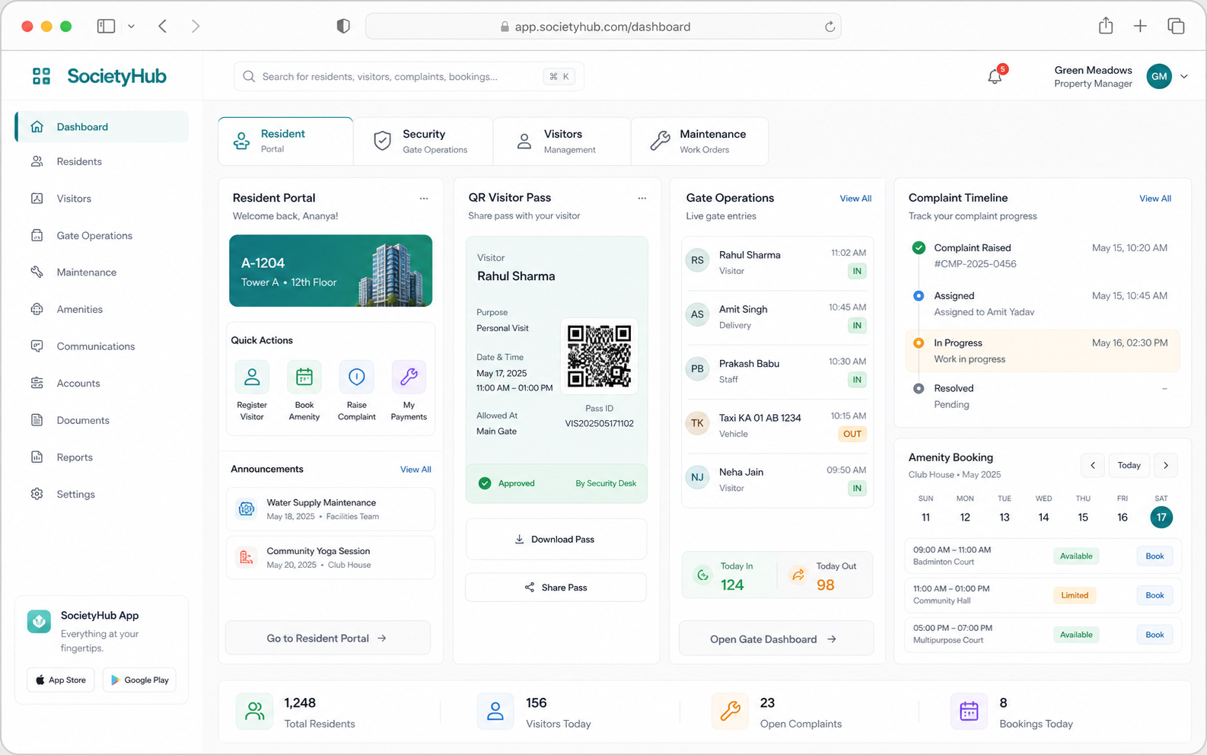The height and width of the screenshot is (755, 1207).
Task: Switch to the Maintenance Work Orders tab
Action: pyautogui.click(x=699, y=141)
